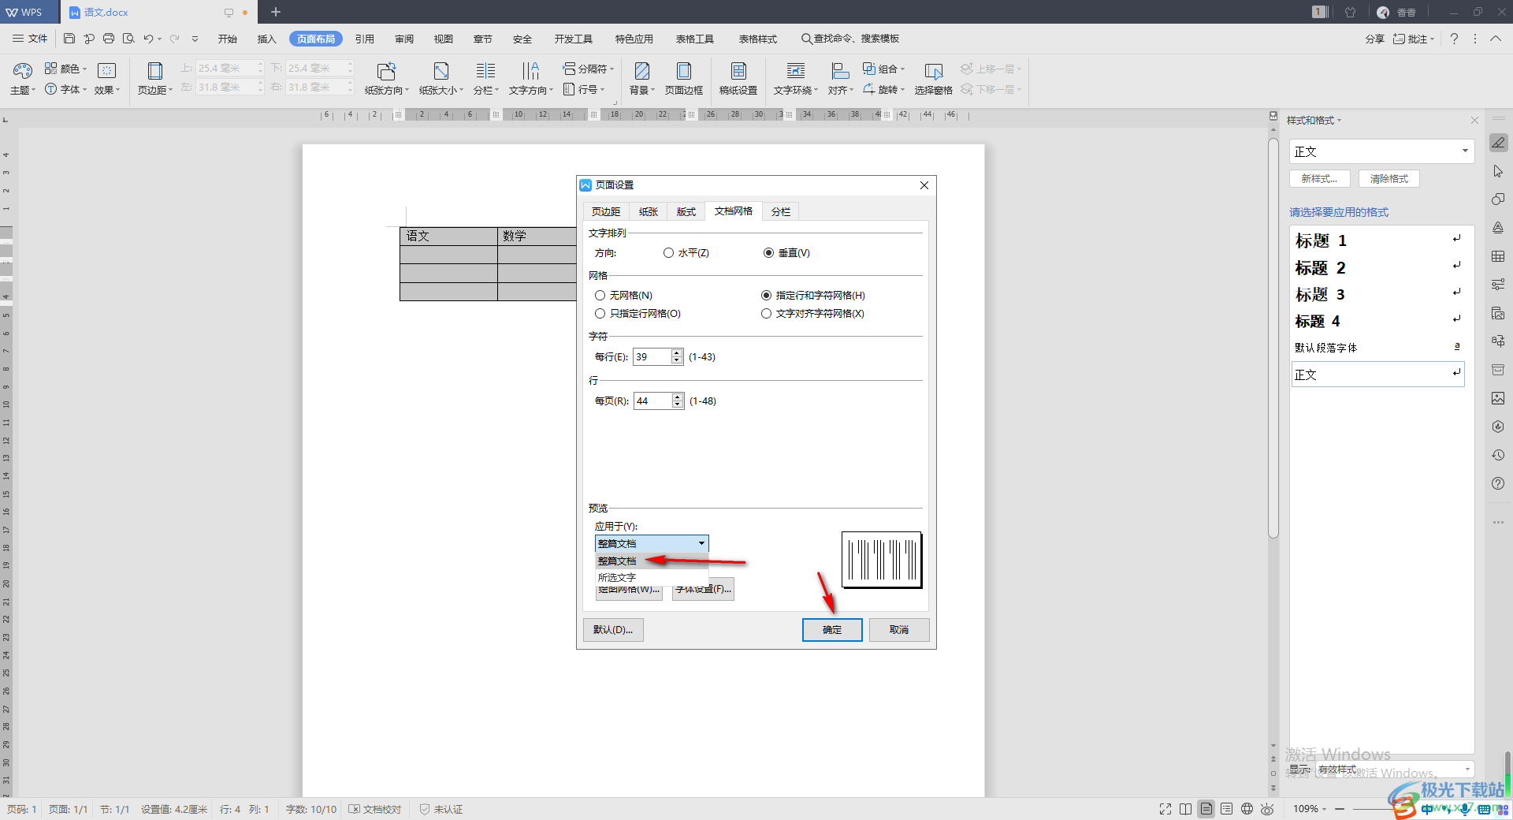Open the Line Numbers (行号) dropdown
1513x820 pixels.
point(583,89)
